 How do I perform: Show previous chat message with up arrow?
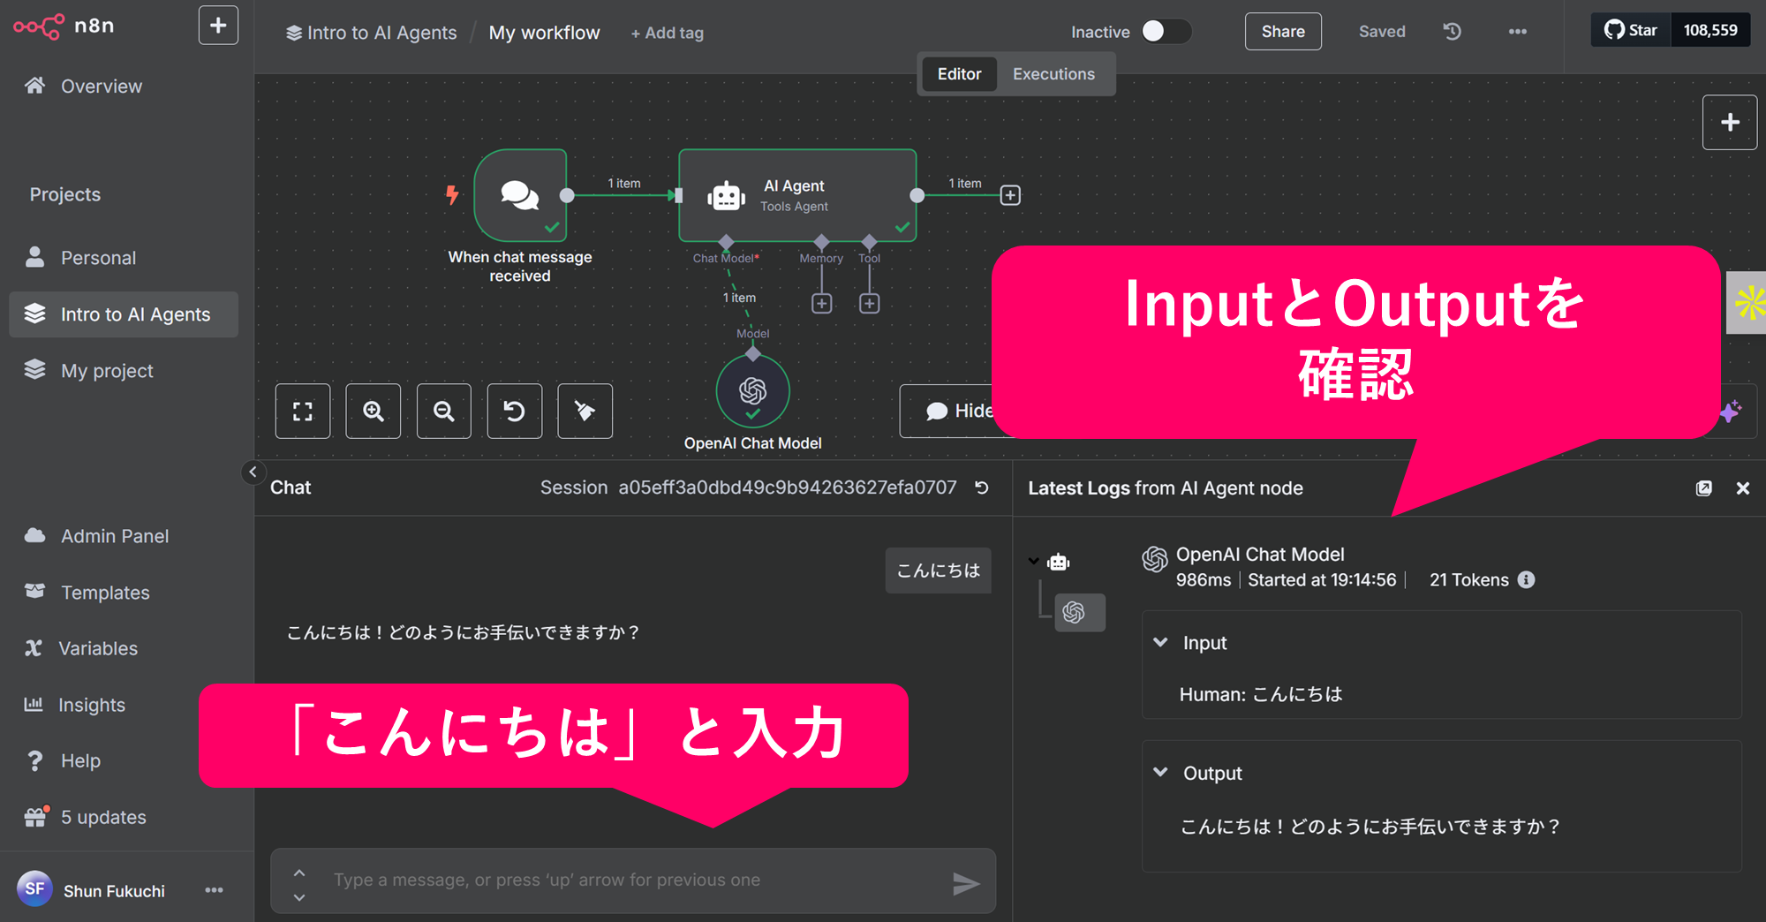299,873
